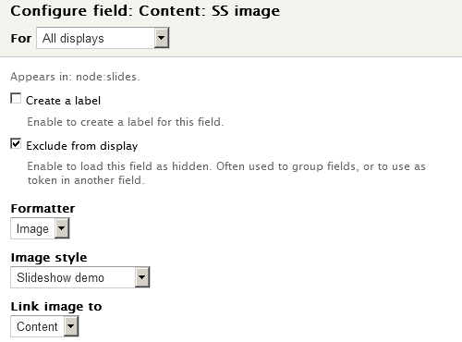The image size is (462, 342).
Task: Click the Link image to field label
Action: point(56,307)
